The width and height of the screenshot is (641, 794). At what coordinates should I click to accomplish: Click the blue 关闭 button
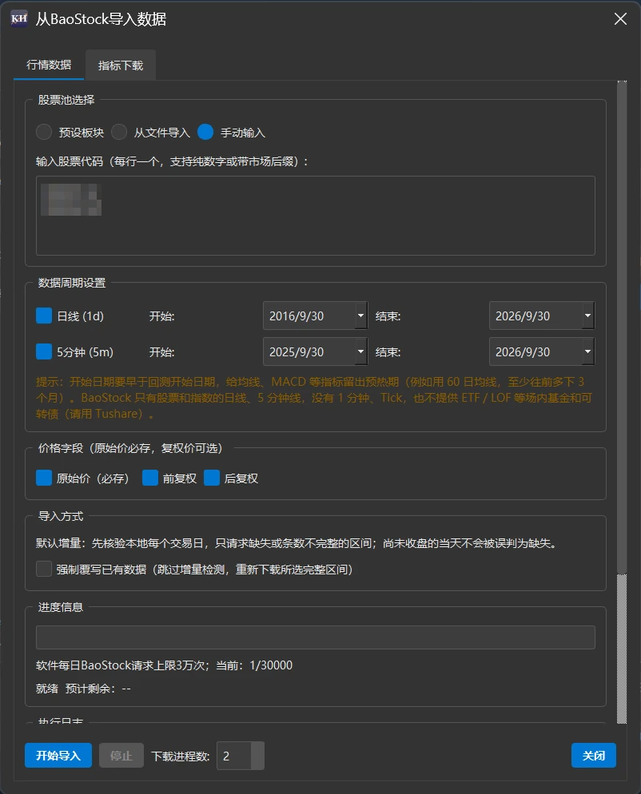[594, 756]
